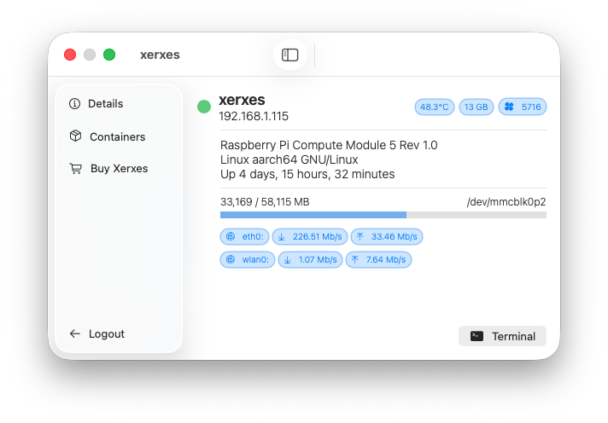The height and width of the screenshot is (423, 608).
Task: Click the eth0 globe icon
Action: (231, 236)
